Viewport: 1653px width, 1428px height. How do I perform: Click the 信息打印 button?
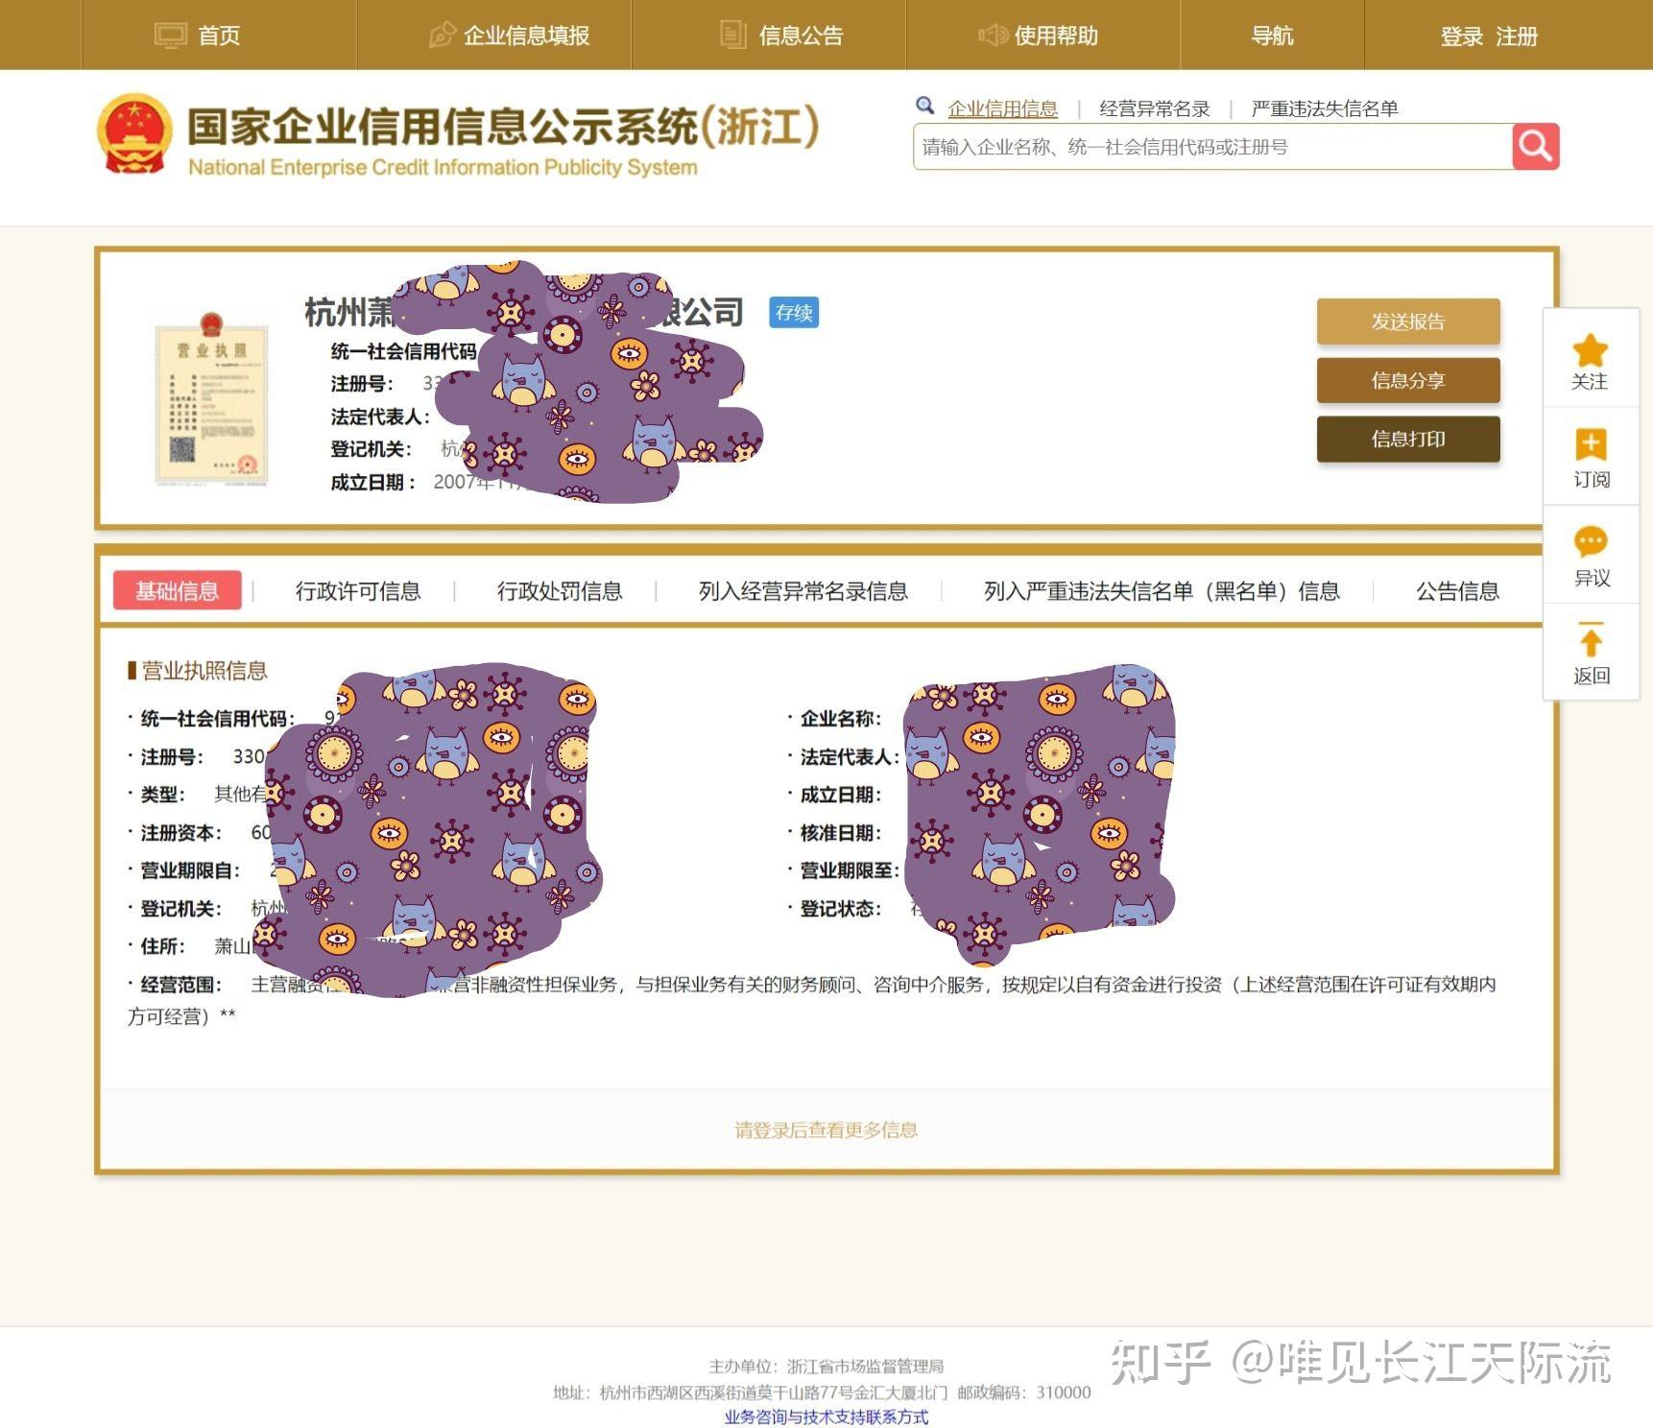click(x=1408, y=439)
